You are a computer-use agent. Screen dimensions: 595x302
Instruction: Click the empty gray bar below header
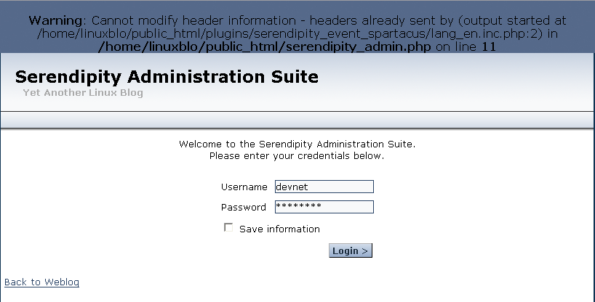[297, 120]
